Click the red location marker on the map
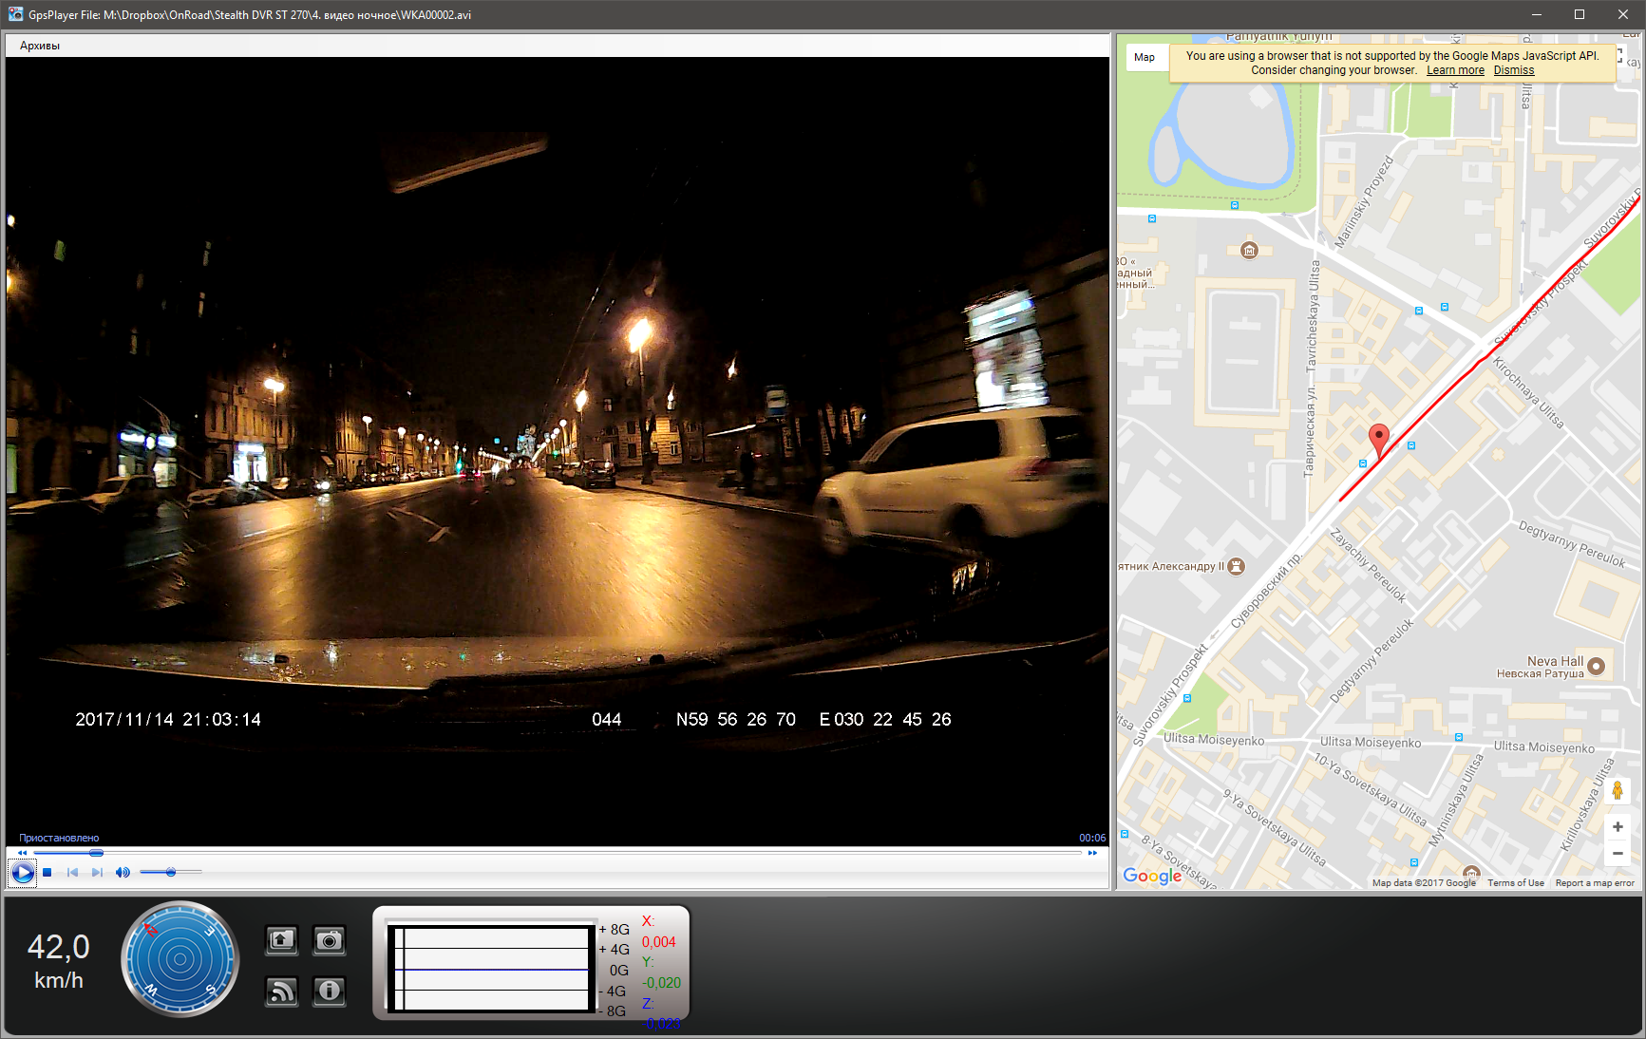The image size is (1646, 1039). click(x=1379, y=441)
